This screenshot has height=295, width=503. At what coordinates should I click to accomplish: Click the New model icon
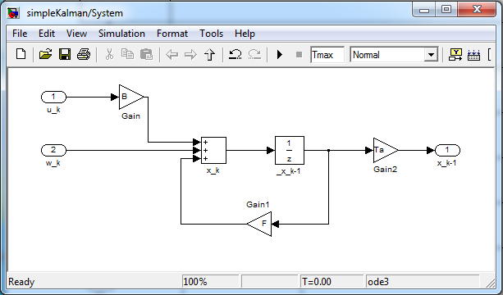tap(21, 54)
